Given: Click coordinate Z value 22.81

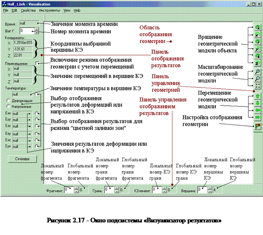Looking at the screenshot, I should pos(23,55).
